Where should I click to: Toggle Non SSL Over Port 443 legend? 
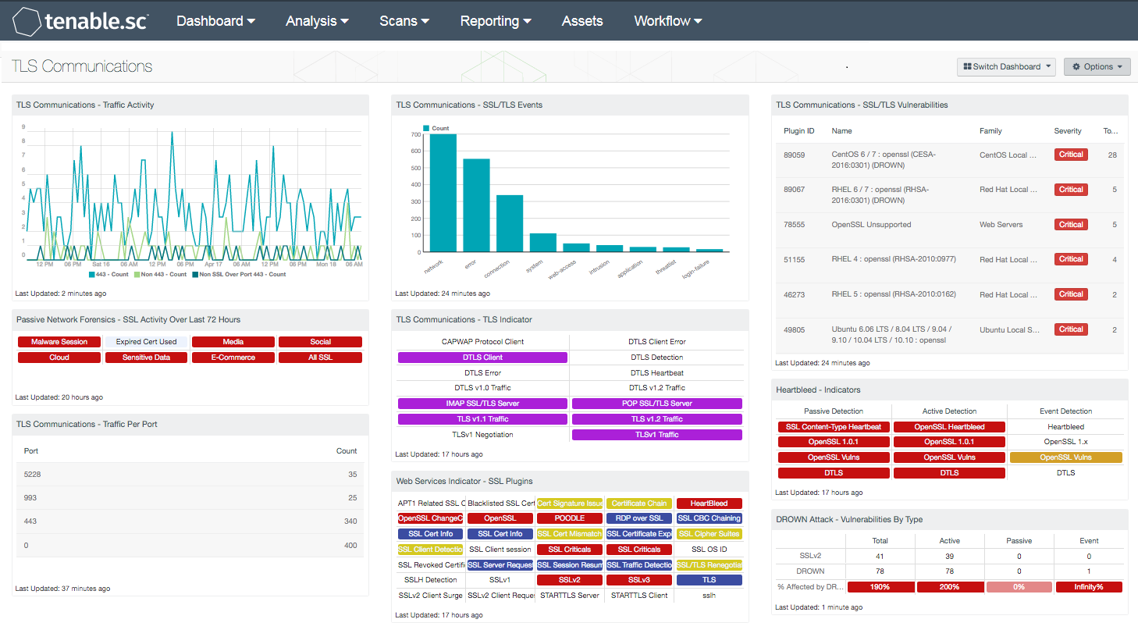[239, 275]
